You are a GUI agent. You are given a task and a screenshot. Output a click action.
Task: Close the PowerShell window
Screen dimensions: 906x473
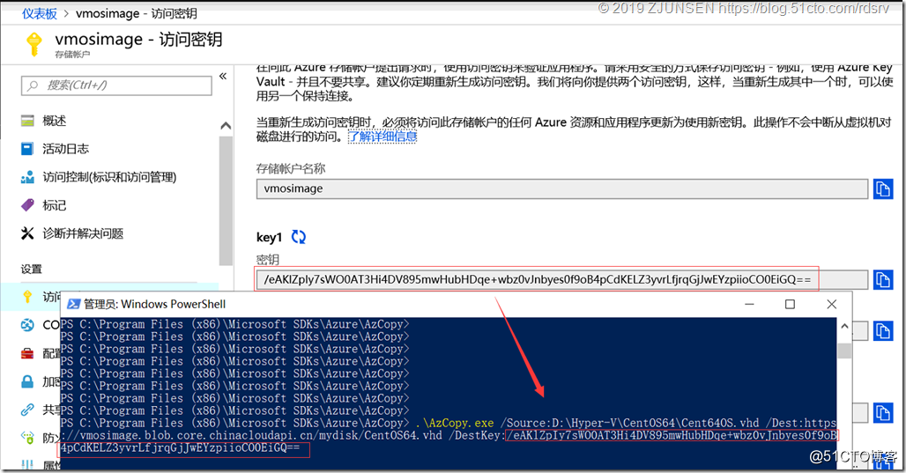(831, 305)
